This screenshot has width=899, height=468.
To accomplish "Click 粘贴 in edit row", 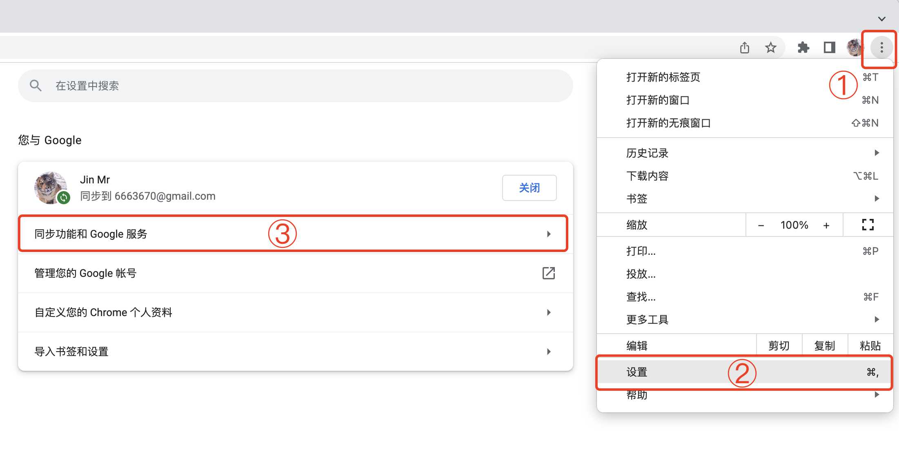I will 870,346.
